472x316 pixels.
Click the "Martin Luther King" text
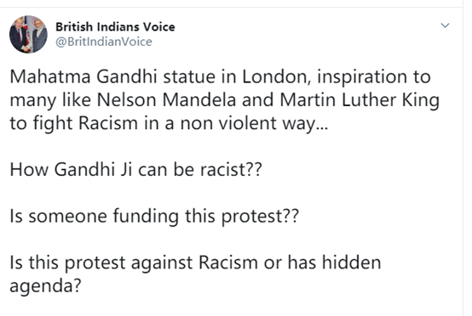coord(360,100)
